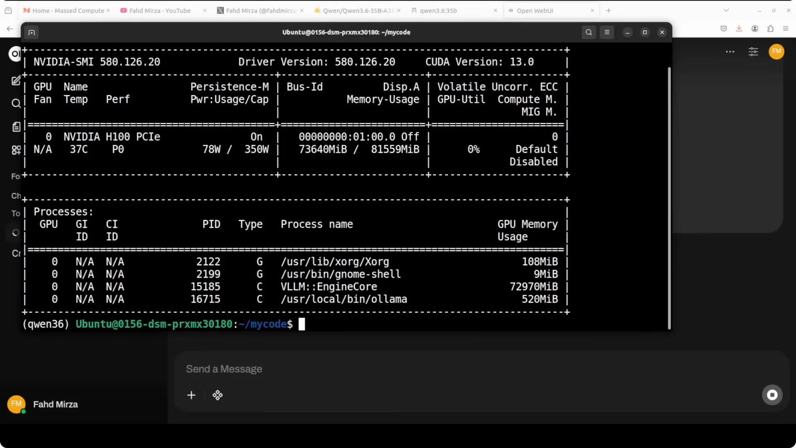Screen dimensions: 796x448
Task: Close the terminal window
Action: tap(662, 32)
